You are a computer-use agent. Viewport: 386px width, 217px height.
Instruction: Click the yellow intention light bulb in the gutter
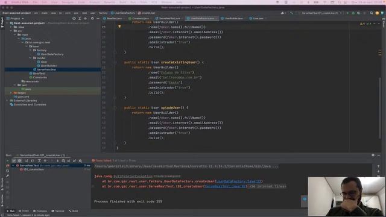pyautogui.click(x=119, y=27)
